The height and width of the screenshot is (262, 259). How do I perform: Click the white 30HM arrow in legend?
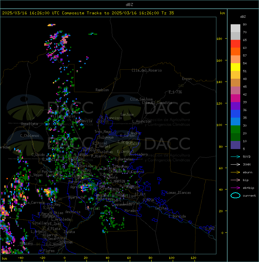tap(235, 164)
